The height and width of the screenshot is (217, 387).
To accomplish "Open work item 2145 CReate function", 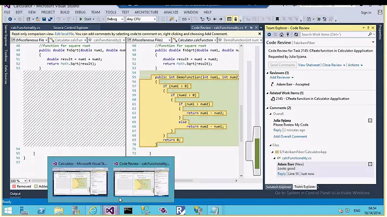I will pyautogui.click(x=312, y=99).
